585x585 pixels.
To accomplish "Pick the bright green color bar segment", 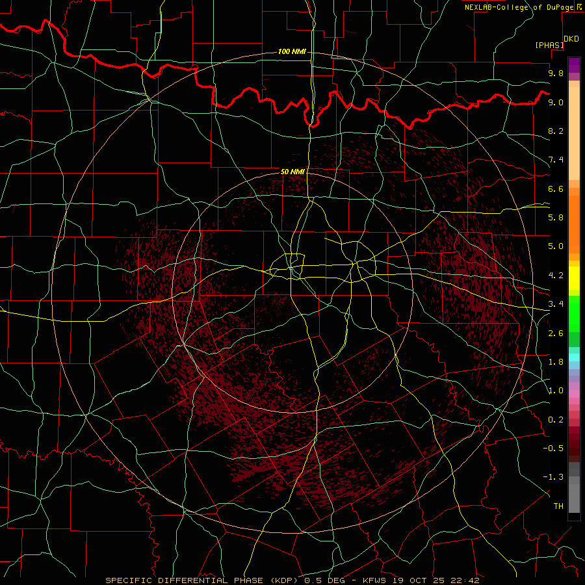I will point(574,314).
